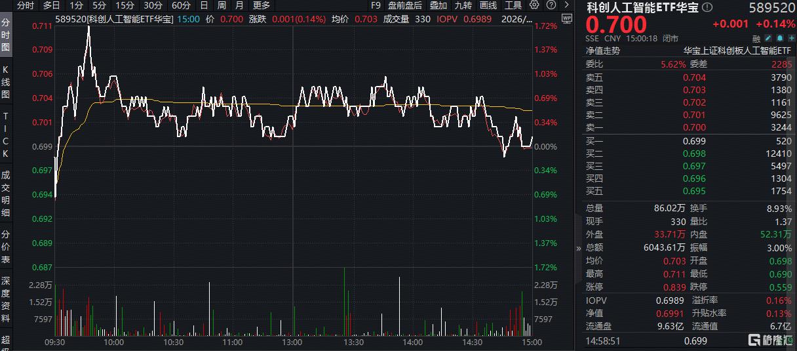Click 买二 volume 12410
This screenshot has width=797, height=351.
(x=779, y=154)
